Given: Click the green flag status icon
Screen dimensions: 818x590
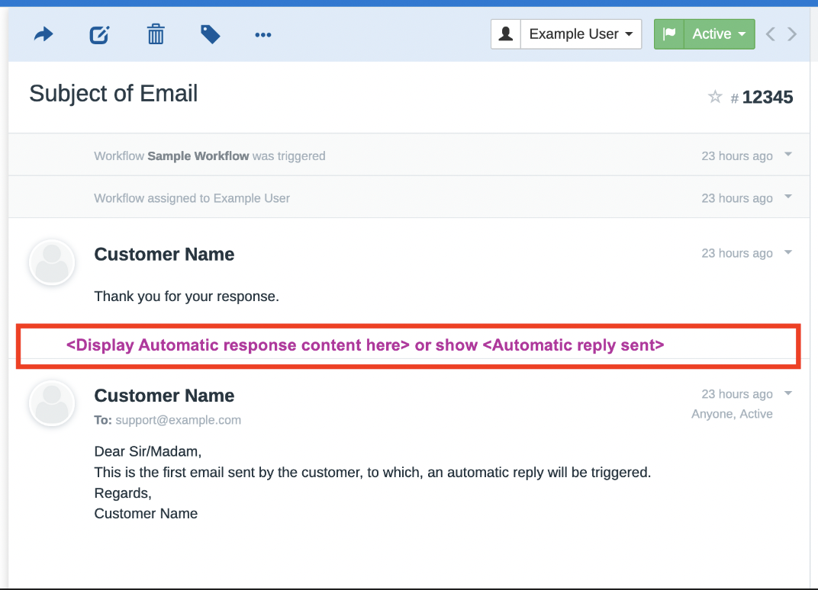Looking at the screenshot, I should 668,34.
